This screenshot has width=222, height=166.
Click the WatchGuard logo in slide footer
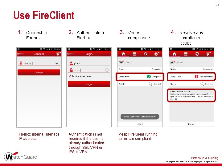pos(21,156)
